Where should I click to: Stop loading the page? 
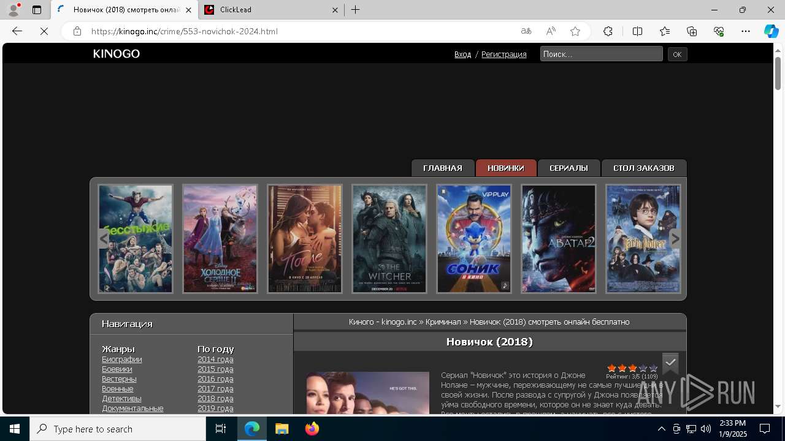pyautogui.click(x=44, y=31)
